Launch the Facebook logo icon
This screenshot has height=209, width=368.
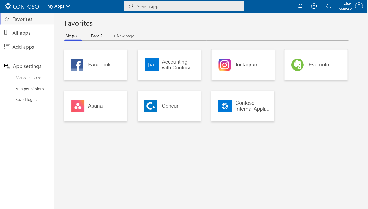77,65
